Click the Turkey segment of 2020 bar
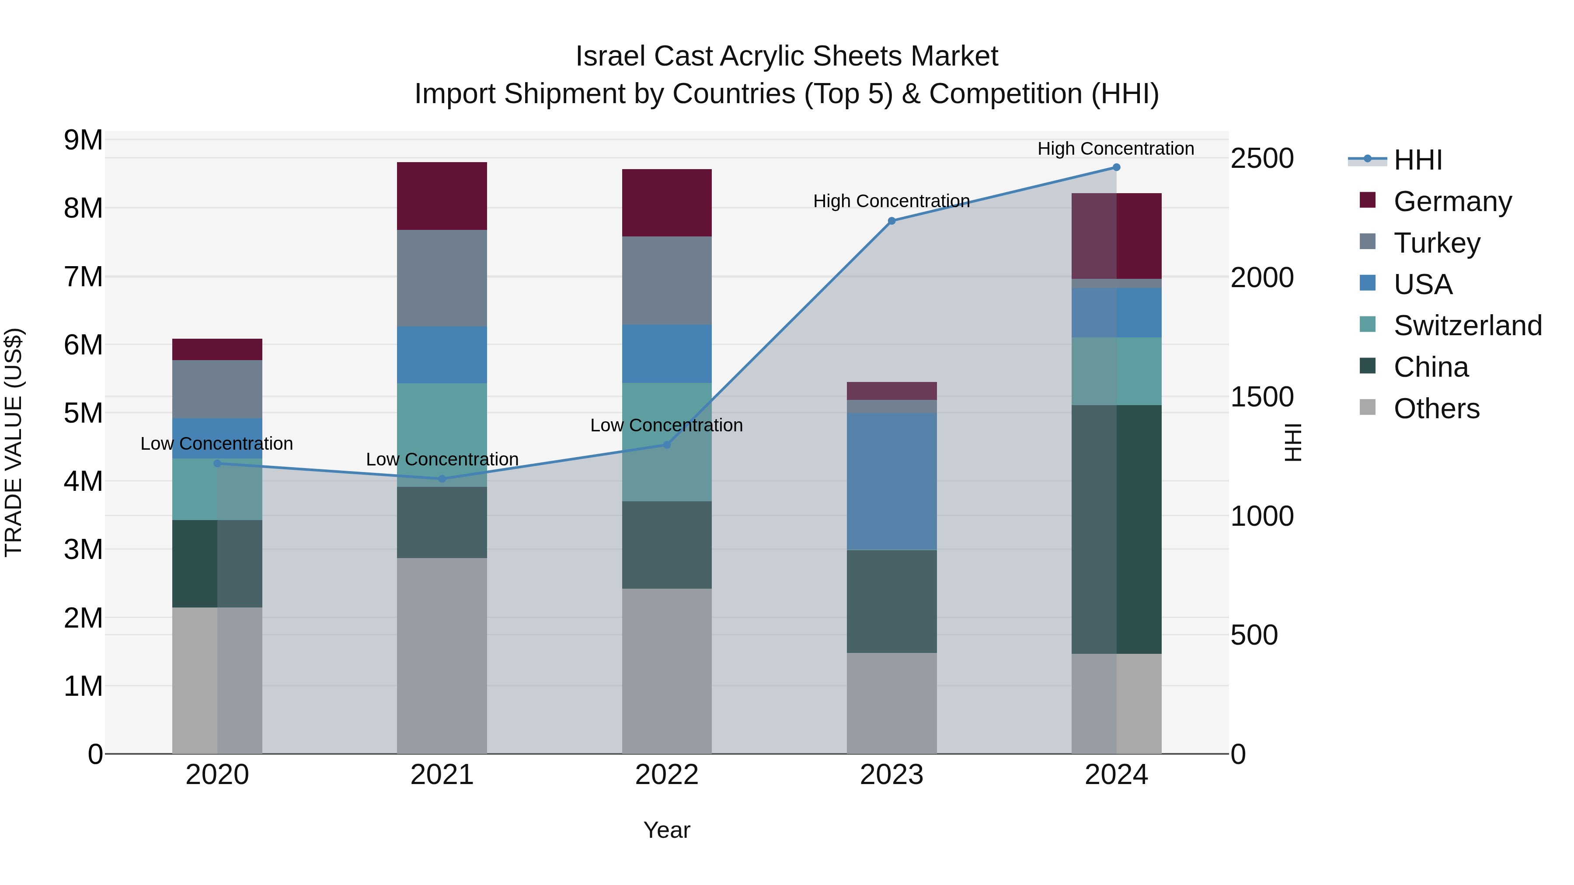This screenshot has height=885, width=1574. click(217, 390)
